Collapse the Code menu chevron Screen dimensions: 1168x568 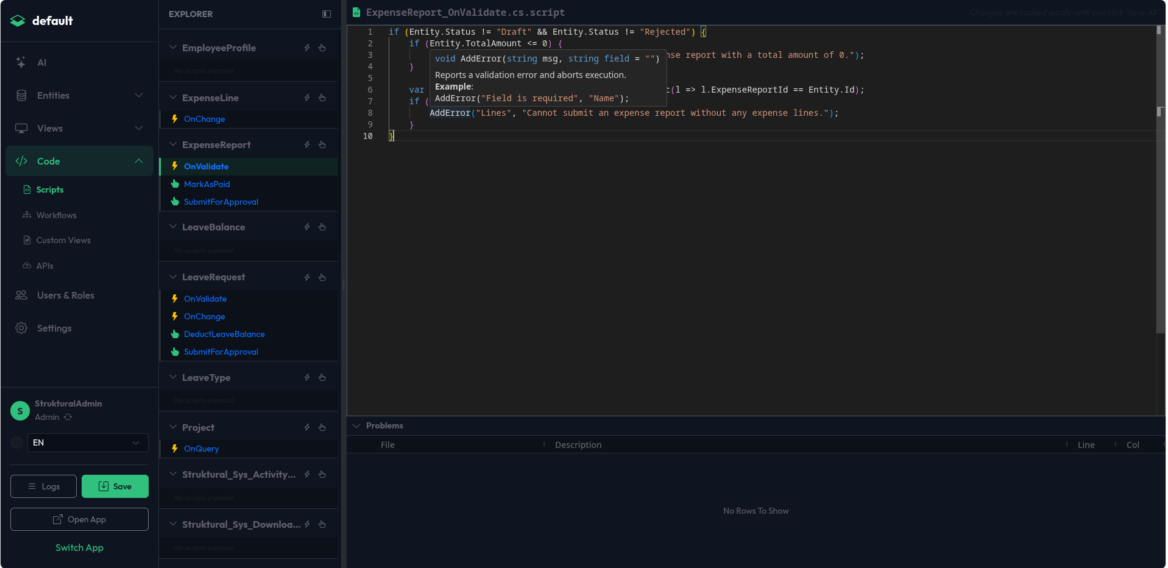tap(139, 161)
